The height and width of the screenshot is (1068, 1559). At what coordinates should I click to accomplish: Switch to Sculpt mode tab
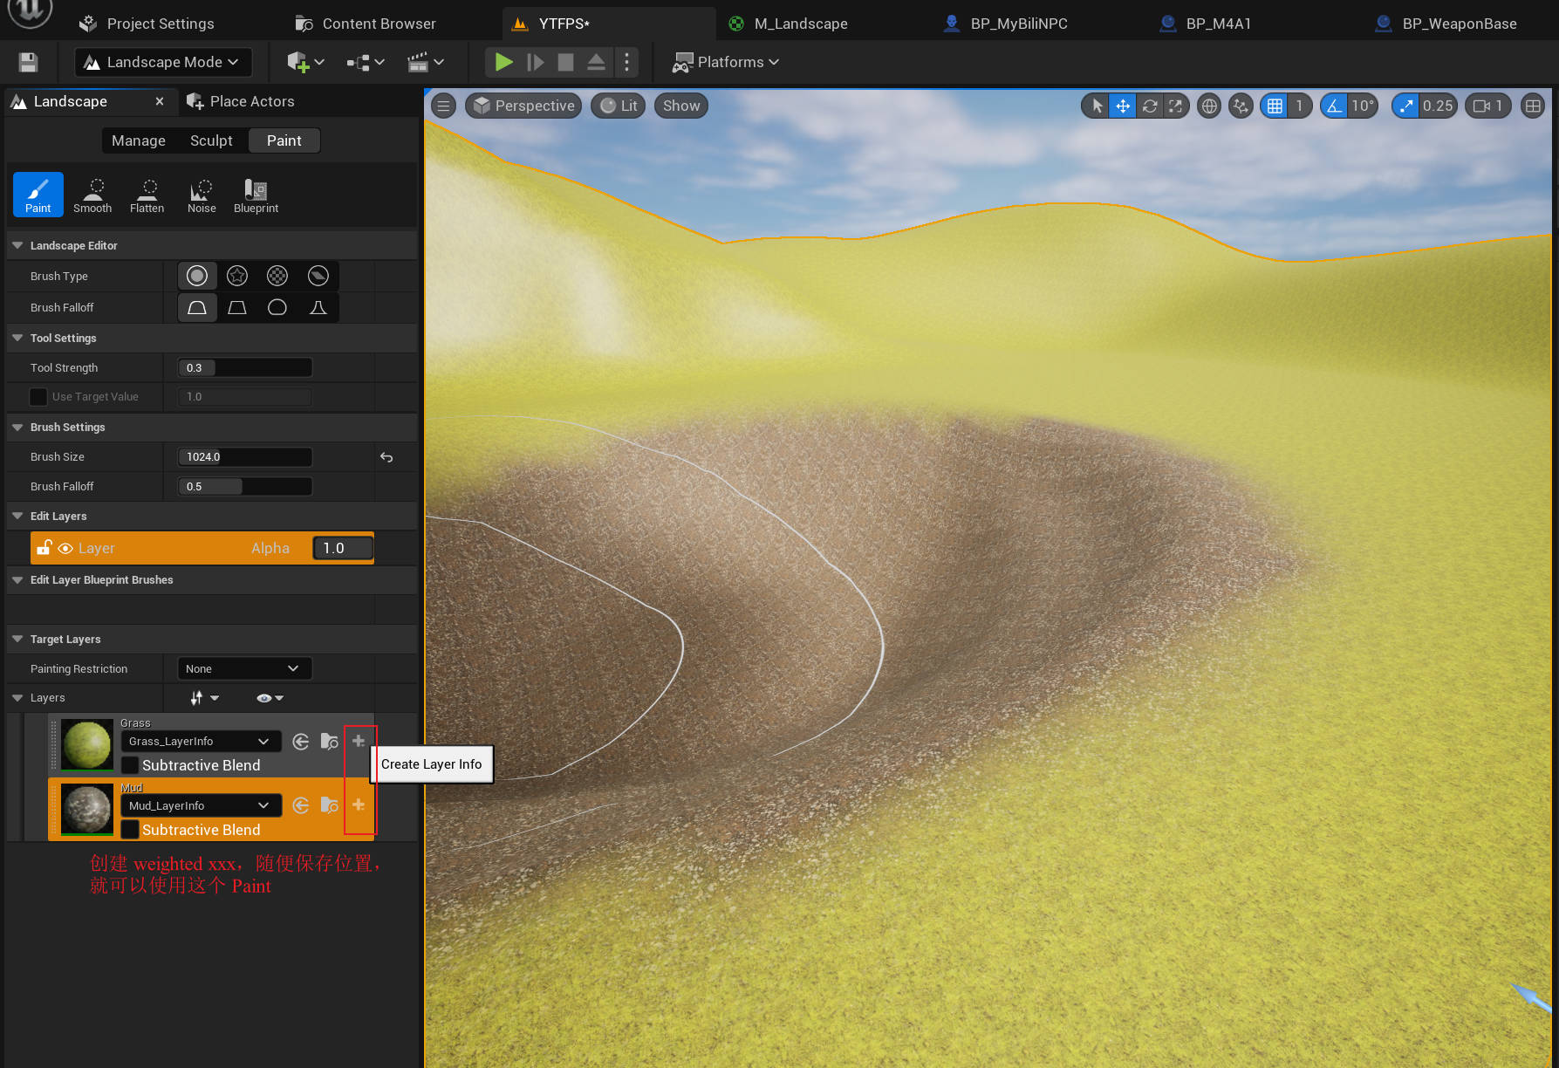211,140
